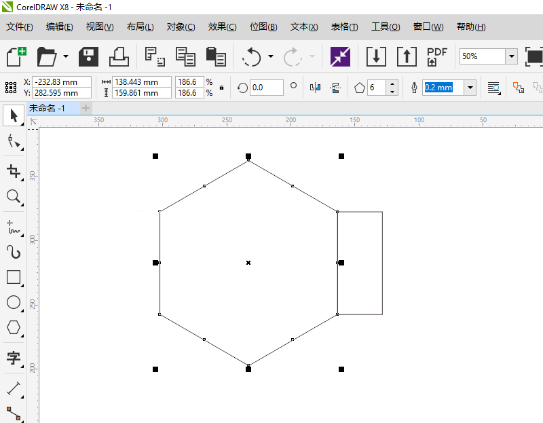
Task: Open the undo history dropdown arrow
Action: pos(271,56)
